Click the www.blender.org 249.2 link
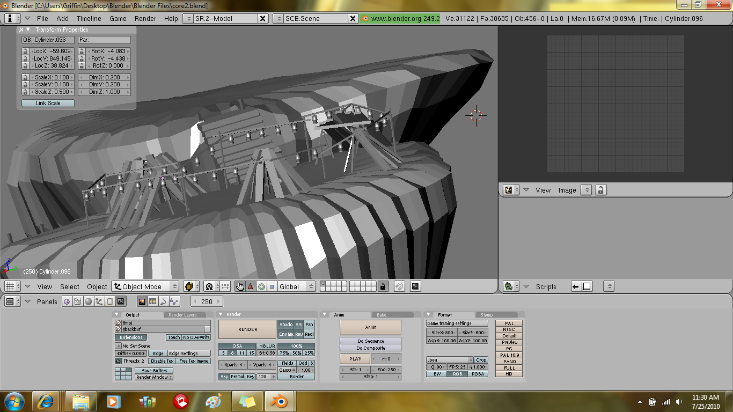733x412 pixels. (400, 18)
